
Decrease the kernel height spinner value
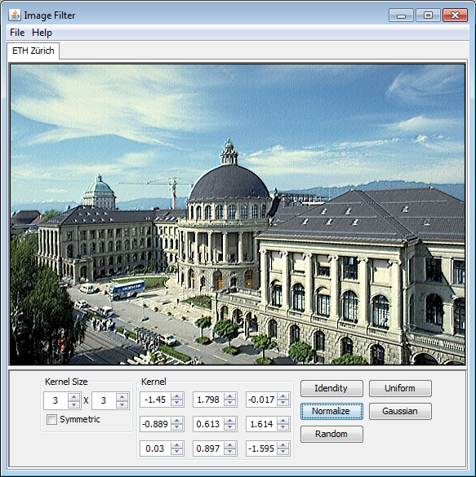[x=122, y=404]
